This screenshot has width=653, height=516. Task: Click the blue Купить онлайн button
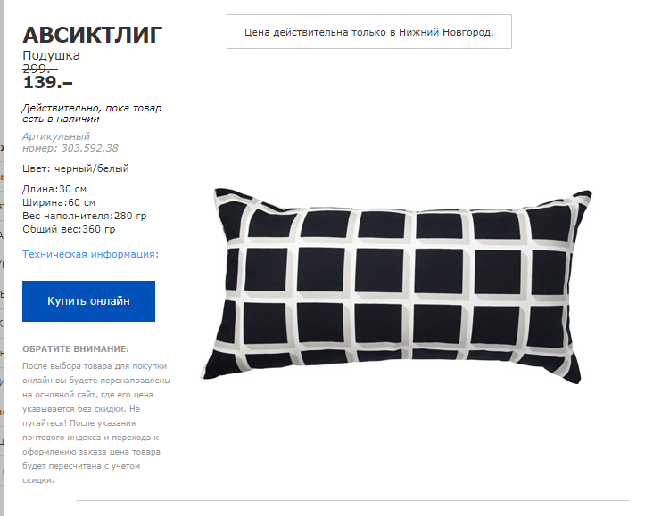[x=88, y=301]
